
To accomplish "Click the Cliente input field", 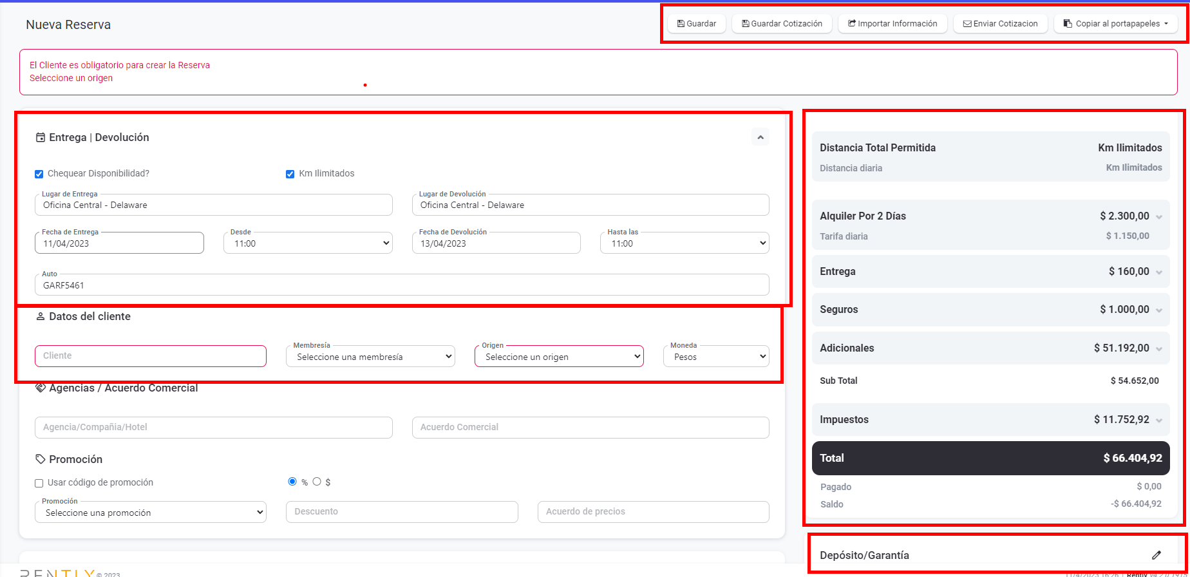I will pos(151,356).
